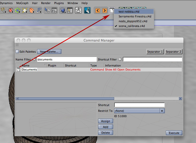The image size is (196, 143).
Task: Clear the Name Filter field
Action: point(34,59)
